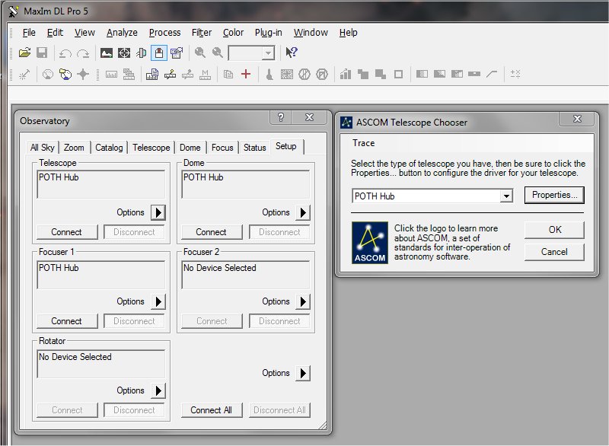Screen dimensions: 609x446
Task: Click the hollow square icon in second toolbar
Action: pos(398,74)
